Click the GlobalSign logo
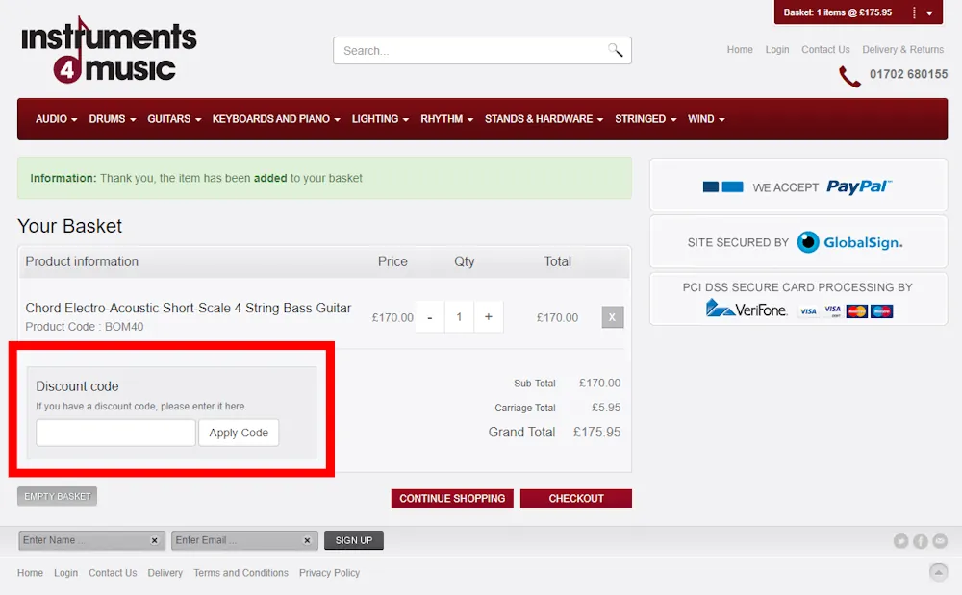The height and width of the screenshot is (595, 962). (x=849, y=242)
